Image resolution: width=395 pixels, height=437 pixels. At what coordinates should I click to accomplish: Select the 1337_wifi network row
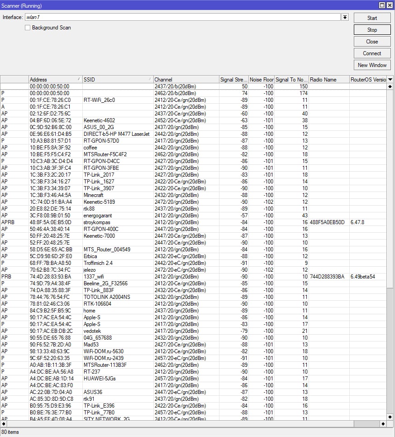pyautogui.click(x=193, y=277)
